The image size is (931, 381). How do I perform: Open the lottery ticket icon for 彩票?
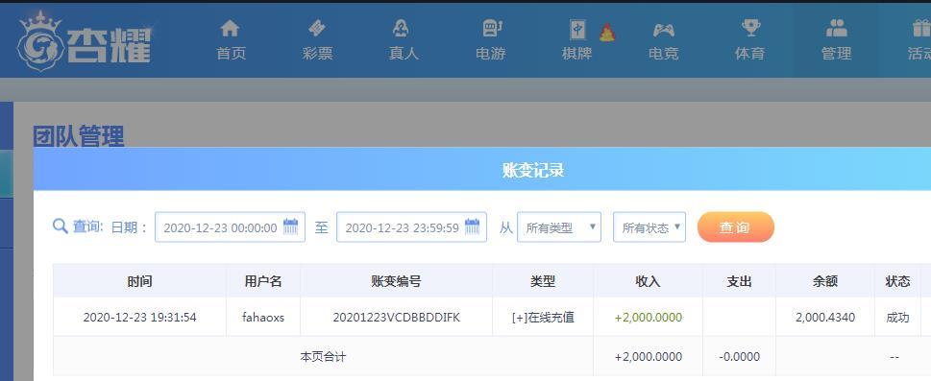click(x=317, y=28)
